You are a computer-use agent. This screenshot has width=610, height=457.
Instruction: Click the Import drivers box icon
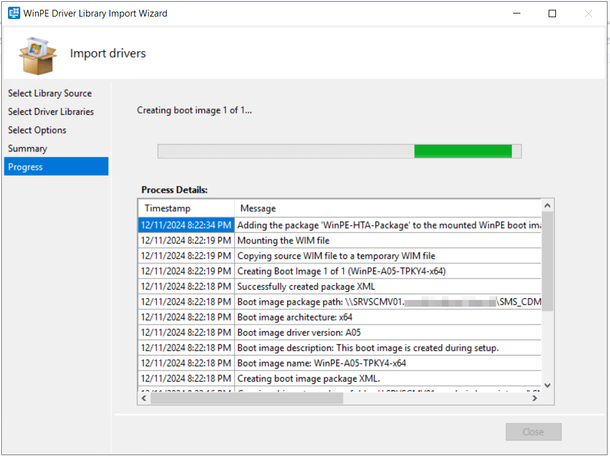(37, 54)
